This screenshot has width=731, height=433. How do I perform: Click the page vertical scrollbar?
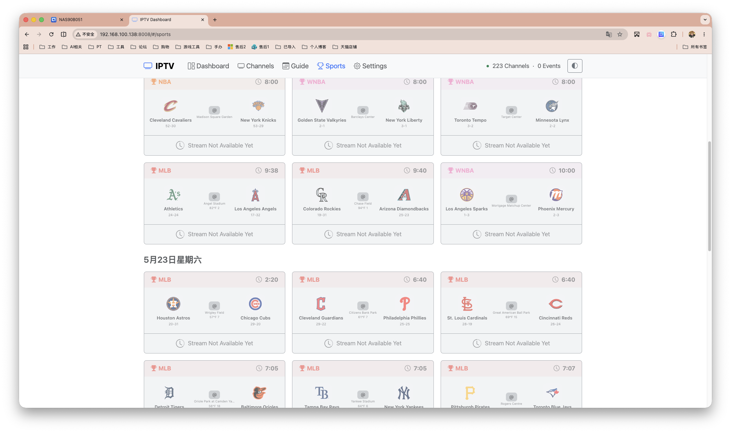point(709,196)
